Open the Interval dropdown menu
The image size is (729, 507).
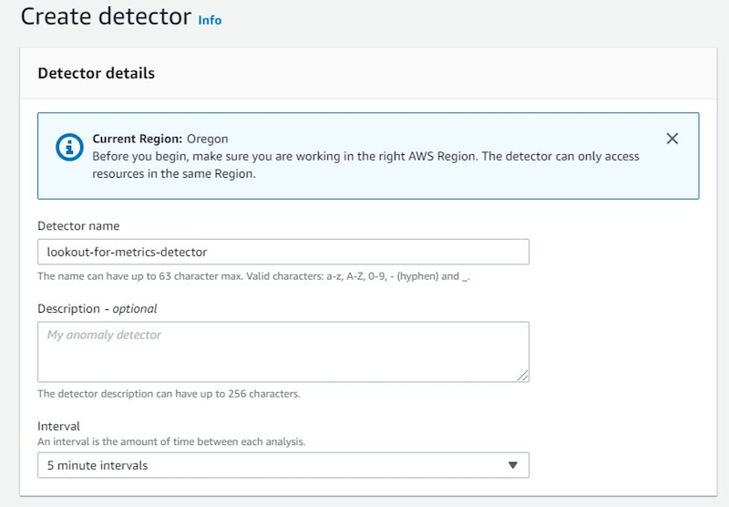pyautogui.click(x=282, y=465)
